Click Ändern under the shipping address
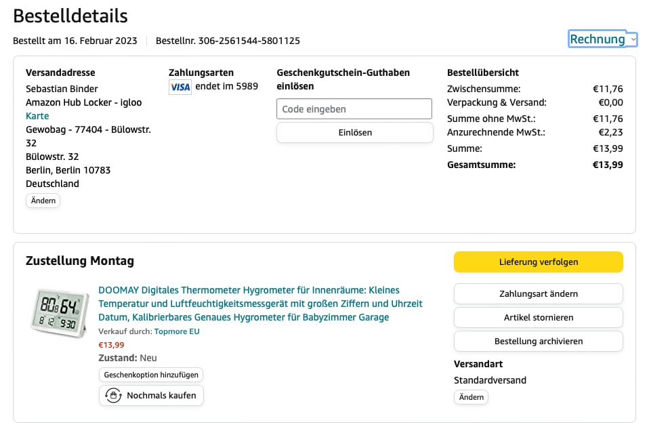 [43, 201]
